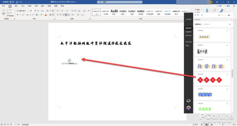Favorite the red diamond effect card

point(227,74)
